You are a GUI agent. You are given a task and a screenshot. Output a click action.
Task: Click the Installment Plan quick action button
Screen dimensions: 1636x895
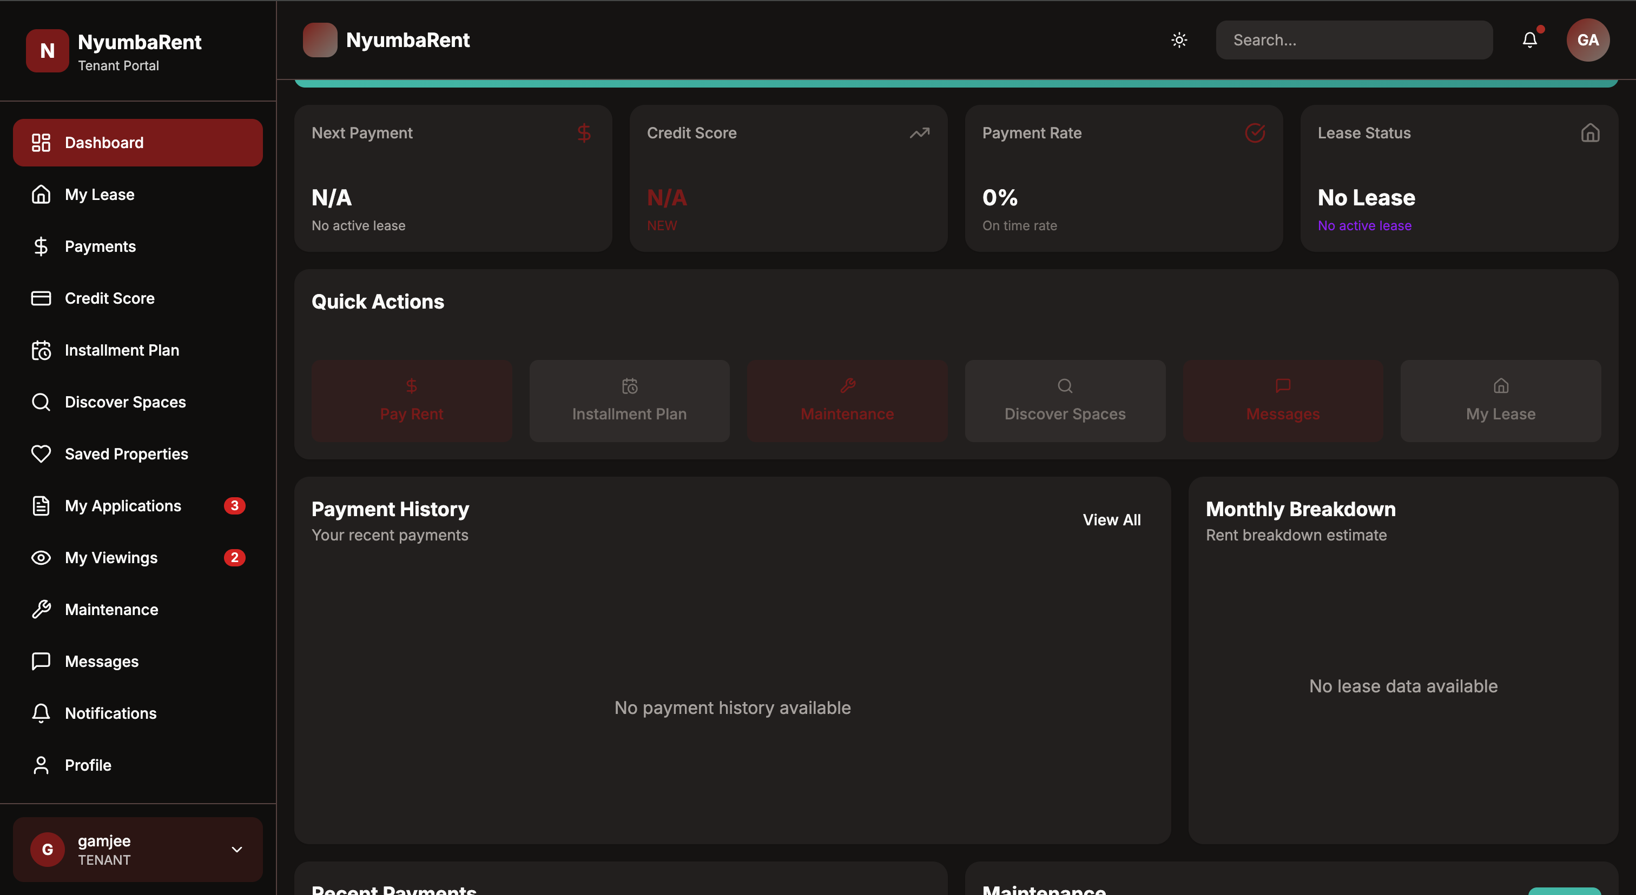629,401
